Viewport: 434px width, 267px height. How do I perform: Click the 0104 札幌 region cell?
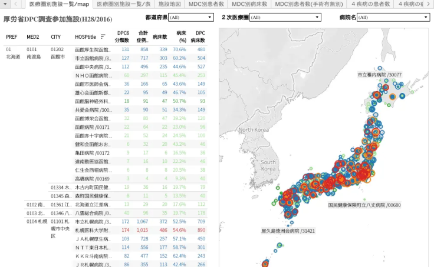[x=37, y=222]
